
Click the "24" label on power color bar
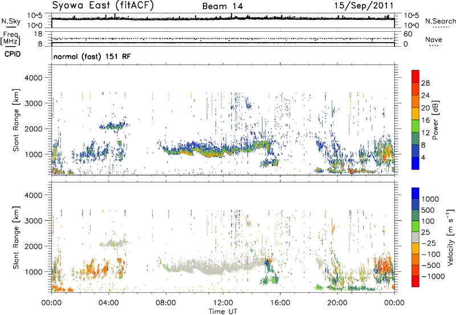pyautogui.click(x=425, y=96)
